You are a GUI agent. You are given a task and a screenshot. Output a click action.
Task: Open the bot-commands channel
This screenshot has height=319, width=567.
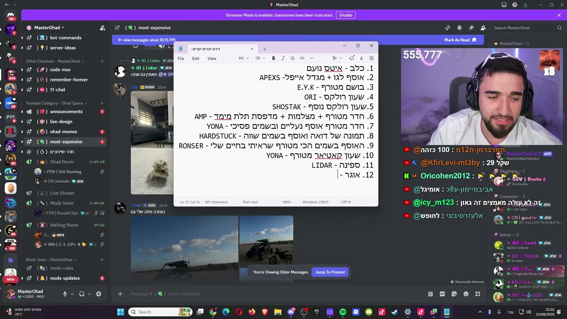tap(65, 38)
